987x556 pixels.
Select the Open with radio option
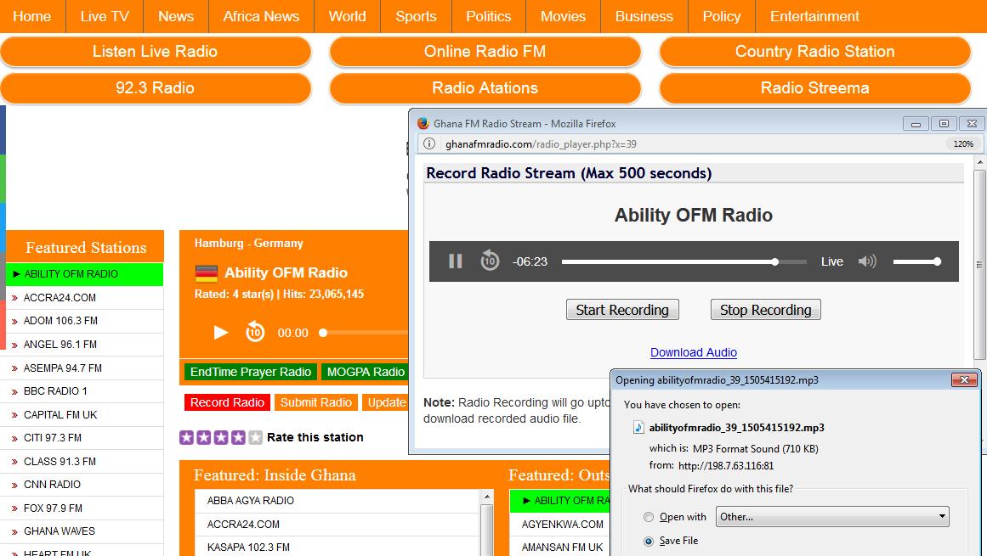pos(649,517)
